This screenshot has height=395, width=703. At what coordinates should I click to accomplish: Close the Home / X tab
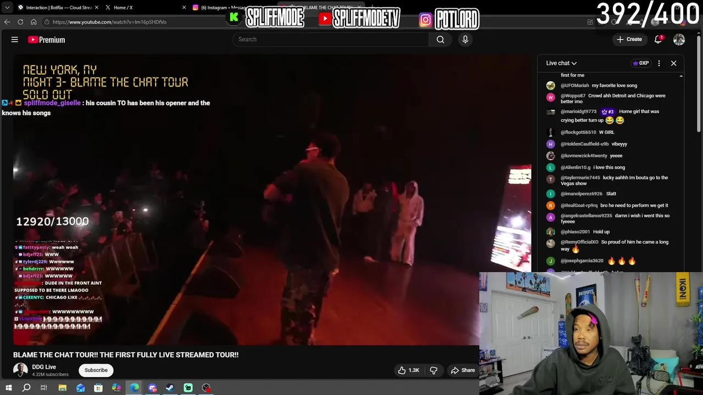pyautogui.click(x=184, y=8)
